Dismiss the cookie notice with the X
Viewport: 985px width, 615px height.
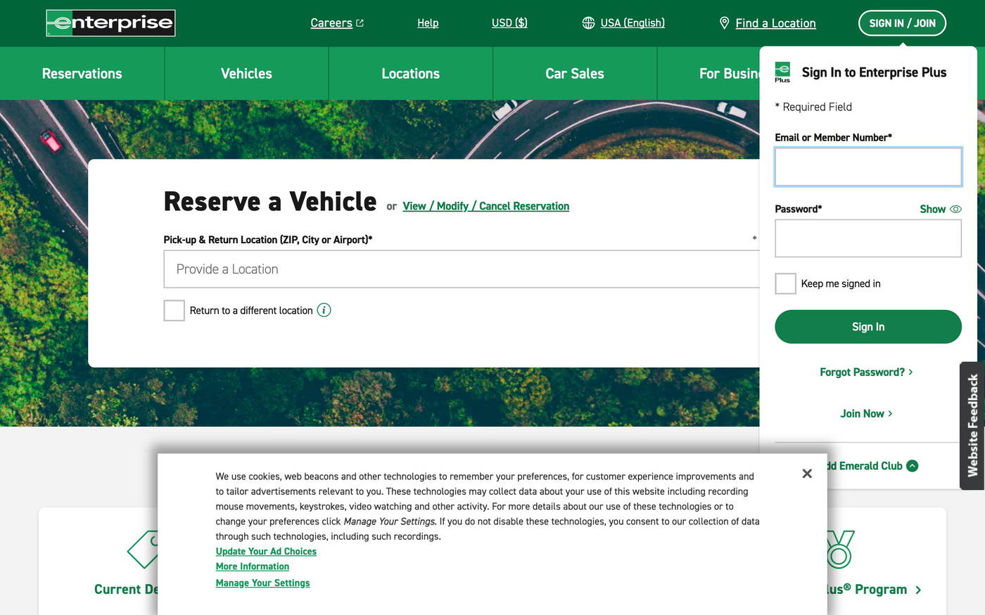[806, 473]
